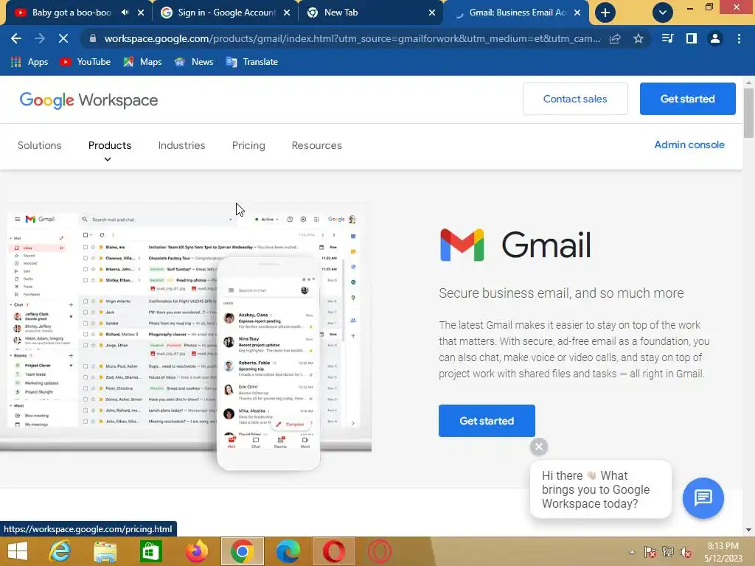Image resolution: width=755 pixels, height=566 pixels.
Task: Open File Explorer from taskbar
Action: click(x=105, y=551)
